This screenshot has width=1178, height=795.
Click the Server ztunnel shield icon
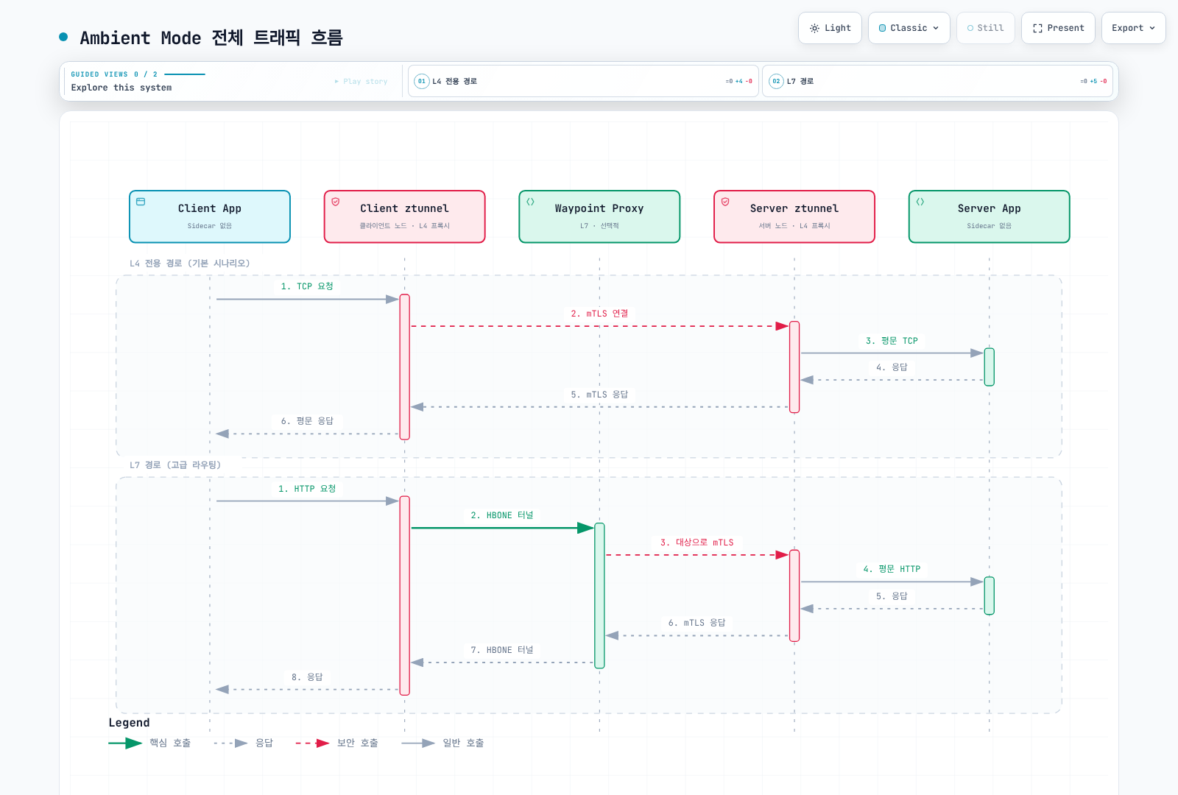point(725,202)
